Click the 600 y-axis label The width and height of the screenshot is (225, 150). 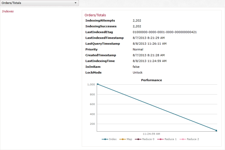click(x=92, y=104)
